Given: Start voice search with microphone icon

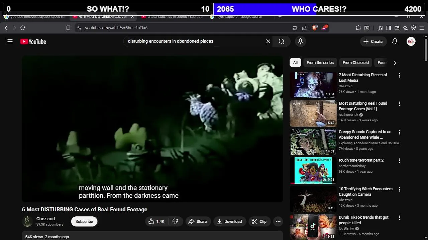Looking at the screenshot, I should click(x=300, y=41).
